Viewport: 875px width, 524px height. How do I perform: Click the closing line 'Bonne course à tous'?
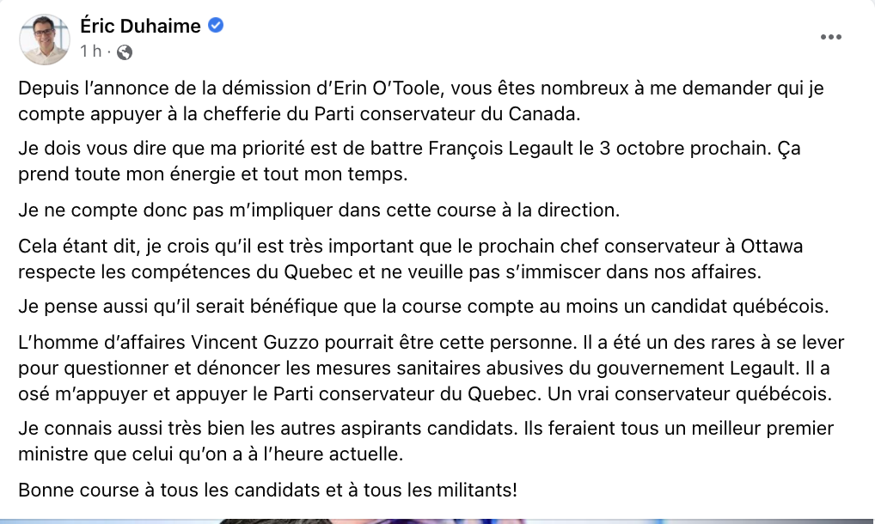pyautogui.click(x=267, y=490)
